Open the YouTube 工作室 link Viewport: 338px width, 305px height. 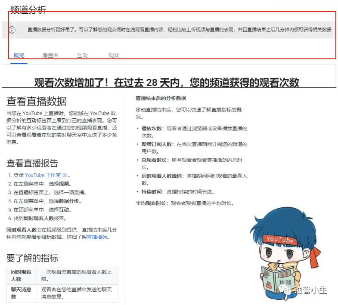pyautogui.click(x=43, y=175)
